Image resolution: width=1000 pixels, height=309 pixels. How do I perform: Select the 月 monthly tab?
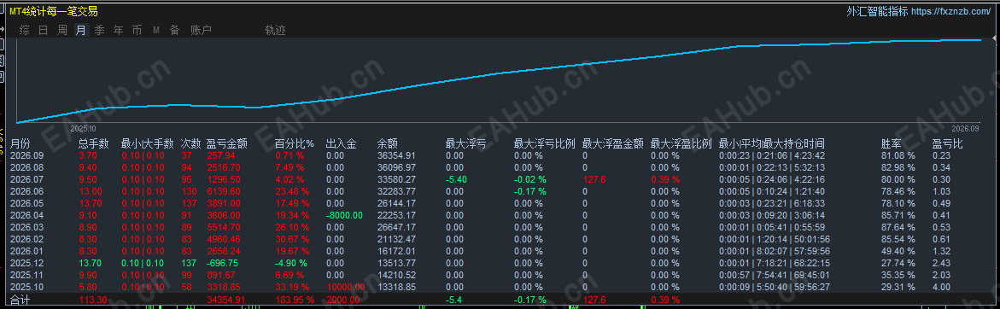(x=80, y=30)
